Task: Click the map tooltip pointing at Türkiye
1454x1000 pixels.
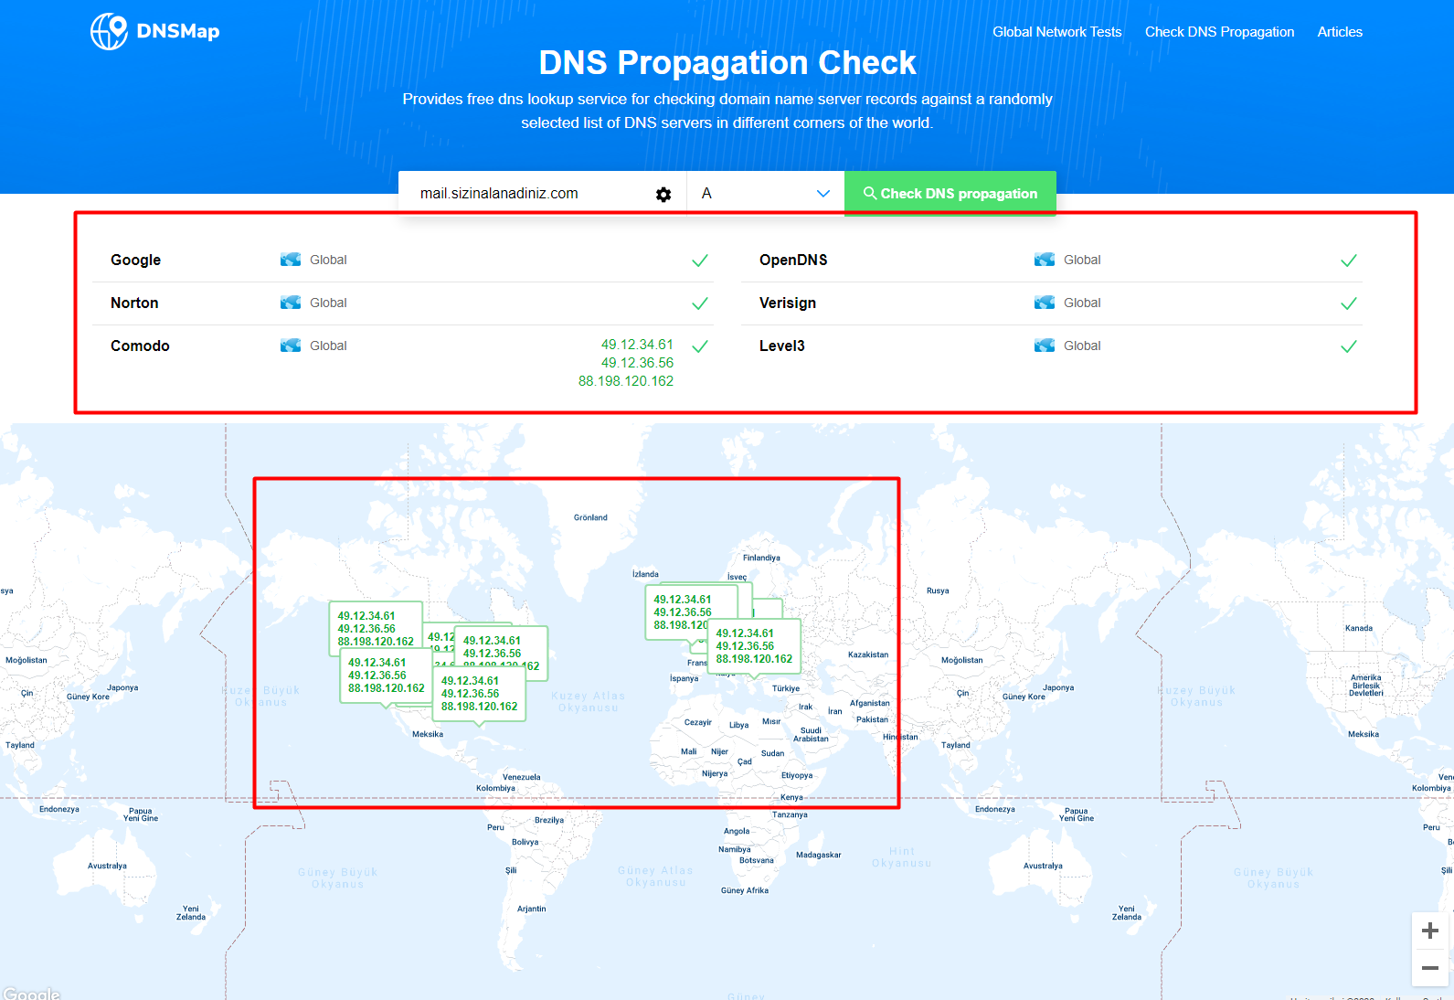Action: 754,646
